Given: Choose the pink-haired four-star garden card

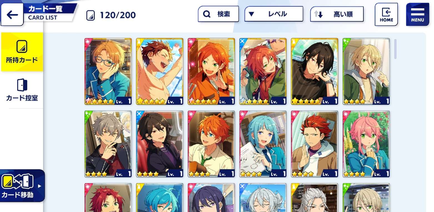Looking at the screenshot, I should (366, 144).
